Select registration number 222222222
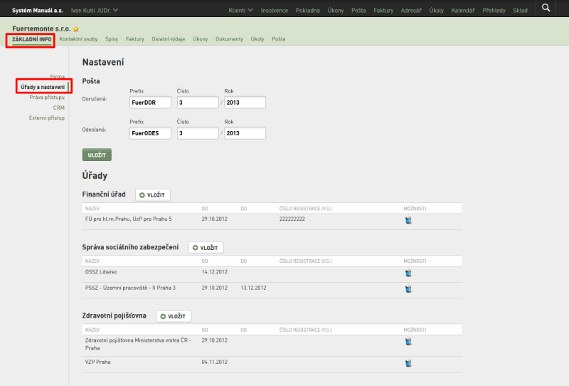 coord(292,219)
